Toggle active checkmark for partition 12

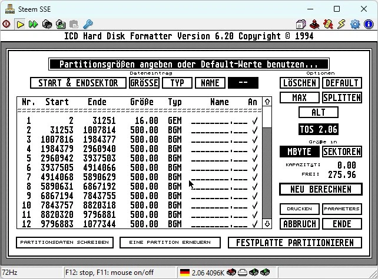tap(254, 224)
